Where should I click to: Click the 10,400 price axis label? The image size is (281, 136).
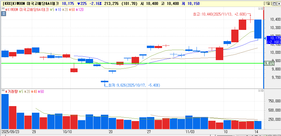click(x=276, y=19)
